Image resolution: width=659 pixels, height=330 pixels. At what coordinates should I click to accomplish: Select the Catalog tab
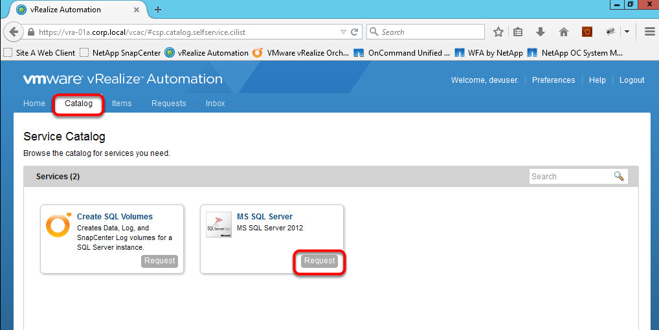click(78, 104)
